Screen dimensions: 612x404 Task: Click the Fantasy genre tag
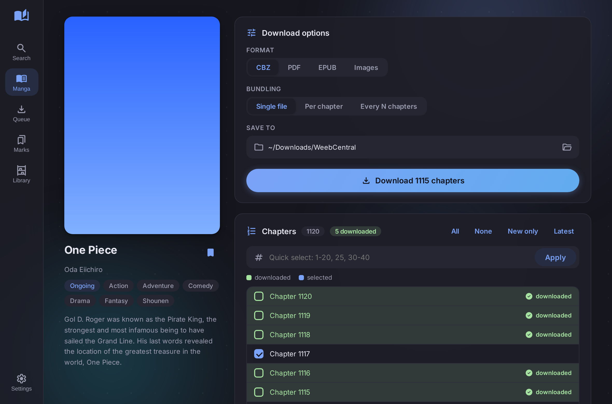pos(116,301)
